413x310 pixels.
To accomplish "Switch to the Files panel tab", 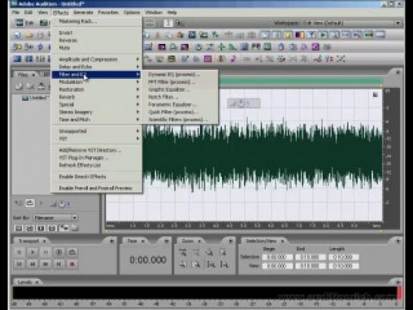I will (26, 75).
